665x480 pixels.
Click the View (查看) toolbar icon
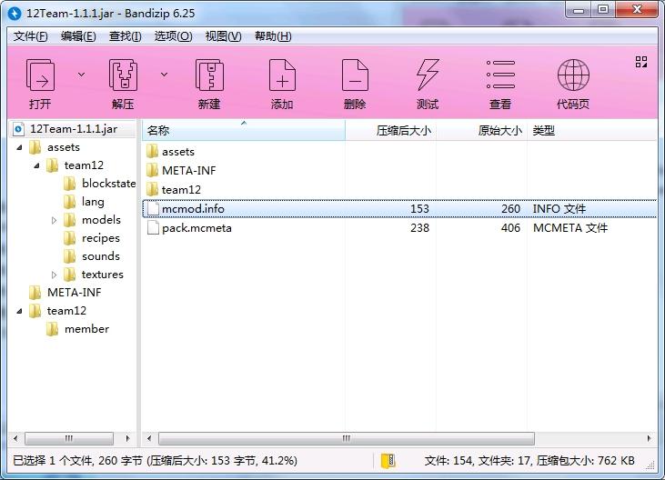[500, 75]
